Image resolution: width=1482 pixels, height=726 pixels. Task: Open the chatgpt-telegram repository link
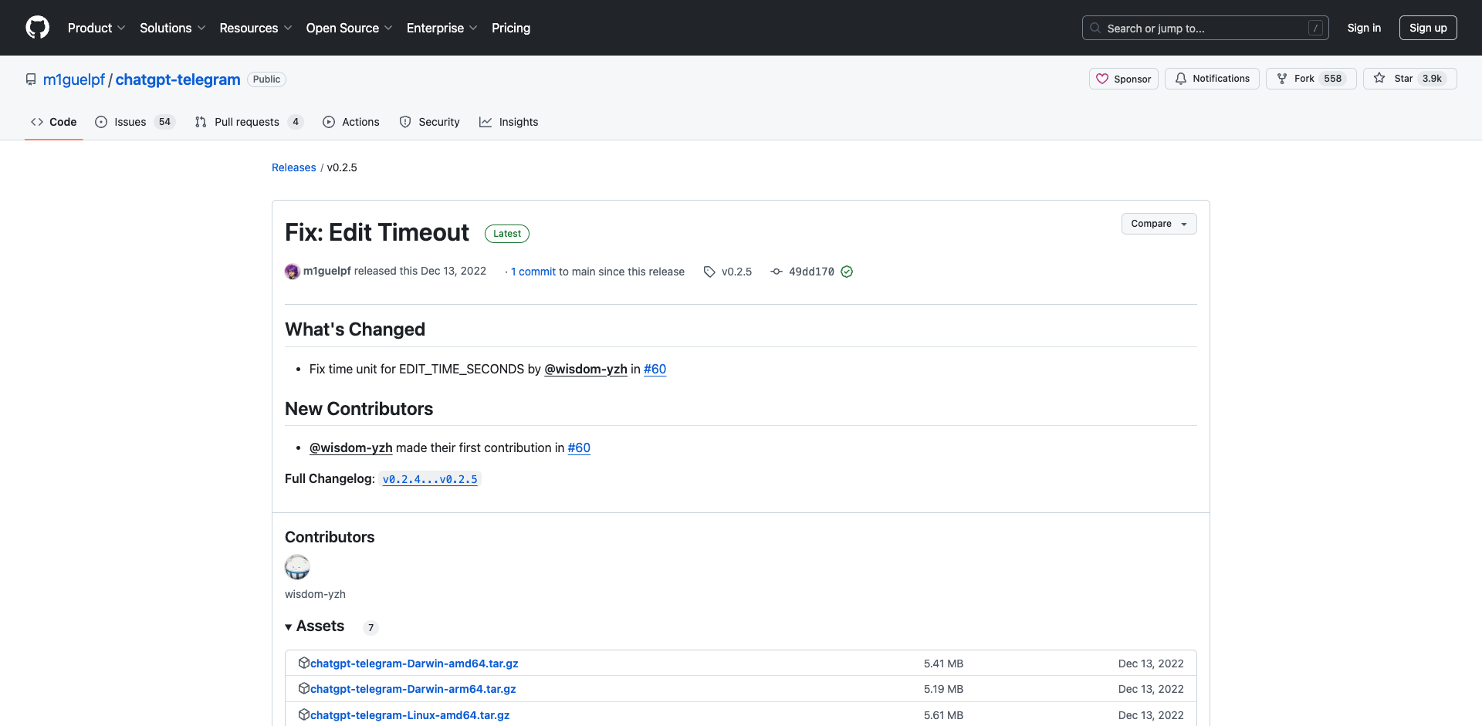[x=178, y=79]
